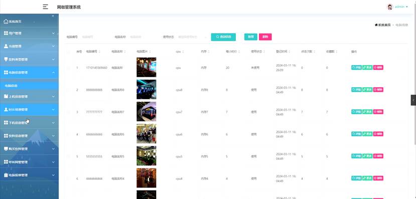This screenshot has height=199, width=416.
Task: Click the pink 删除 toolbar button
Action: (265, 37)
